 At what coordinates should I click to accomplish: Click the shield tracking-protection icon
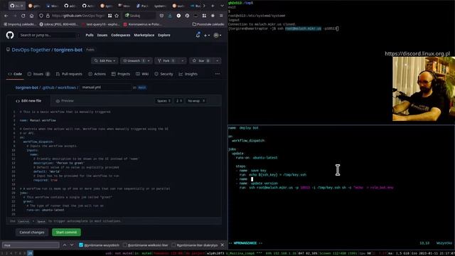tap(41, 16)
